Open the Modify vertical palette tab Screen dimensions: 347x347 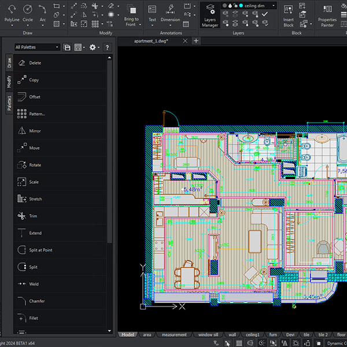point(9,82)
